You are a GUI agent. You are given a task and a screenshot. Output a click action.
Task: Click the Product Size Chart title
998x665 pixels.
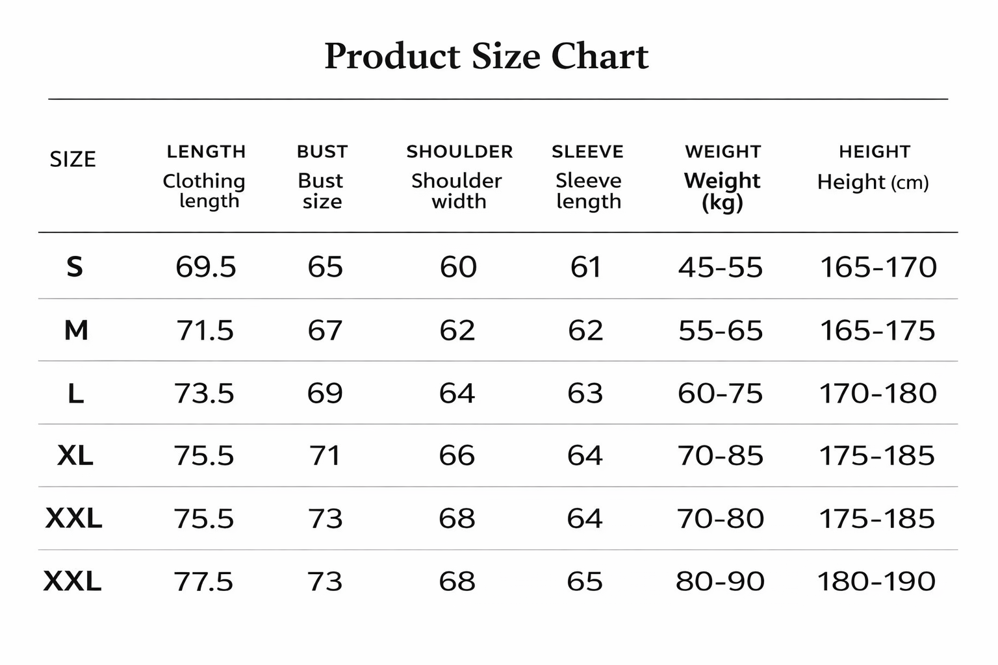point(486,56)
